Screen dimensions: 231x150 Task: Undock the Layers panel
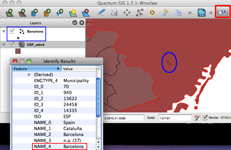point(75,23)
